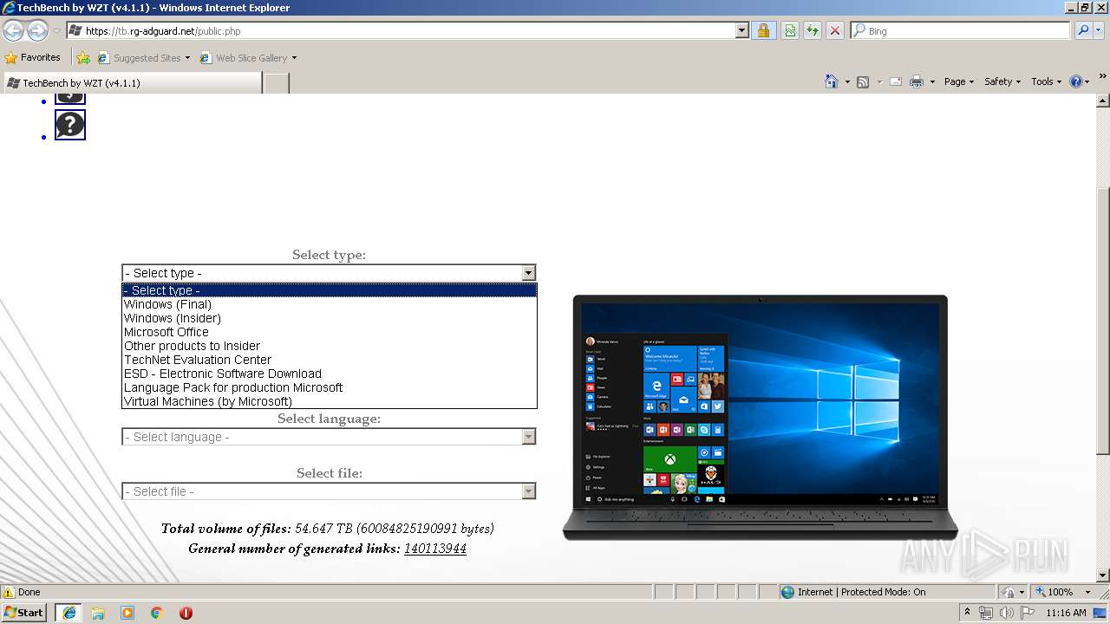
Task: Choose Language Pack for production Microsoft
Action: [330, 387]
